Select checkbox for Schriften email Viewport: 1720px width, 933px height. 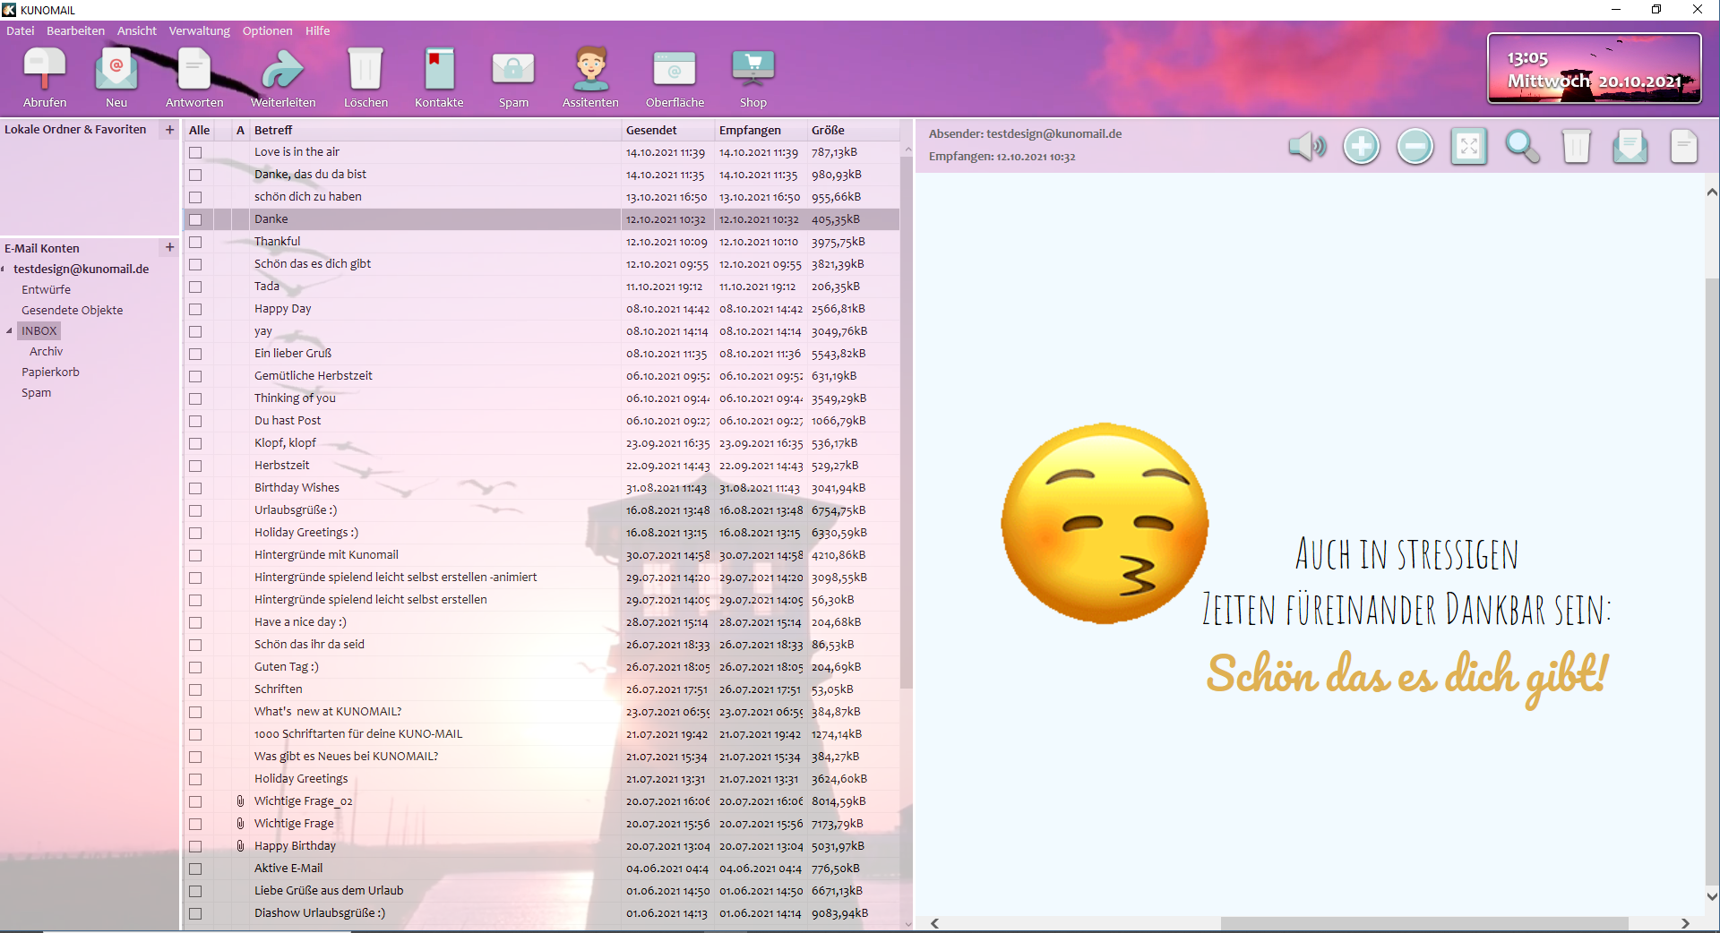click(195, 689)
